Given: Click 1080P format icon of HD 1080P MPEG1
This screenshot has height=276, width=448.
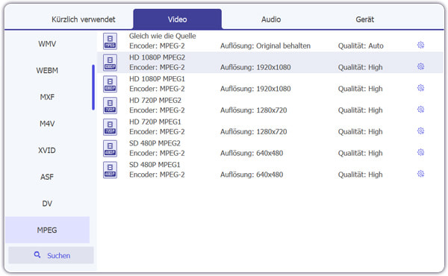Looking at the screenshot, I should pyautogui.click(x=110, y=84).
